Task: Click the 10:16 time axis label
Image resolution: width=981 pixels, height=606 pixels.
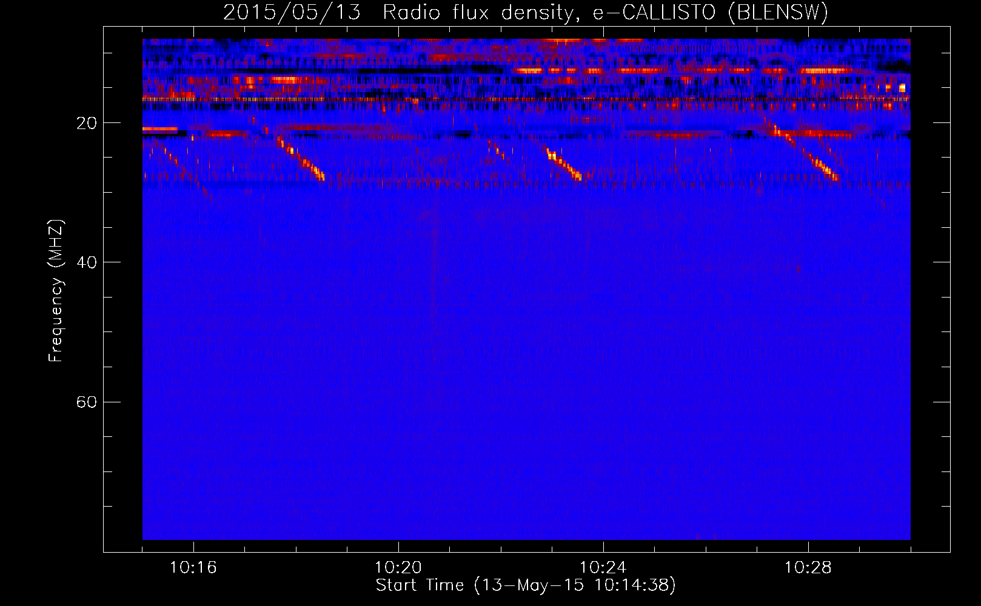Action: [x=193, y=568]
